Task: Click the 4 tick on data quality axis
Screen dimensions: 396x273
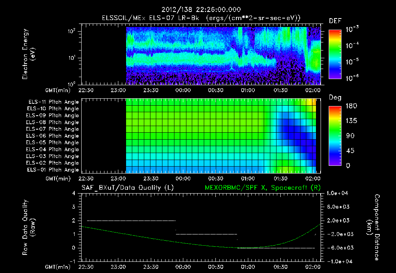Action: point(74,193)
